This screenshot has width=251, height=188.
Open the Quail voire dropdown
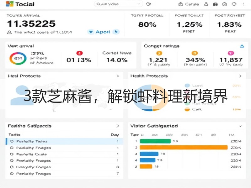pos(118,4)
